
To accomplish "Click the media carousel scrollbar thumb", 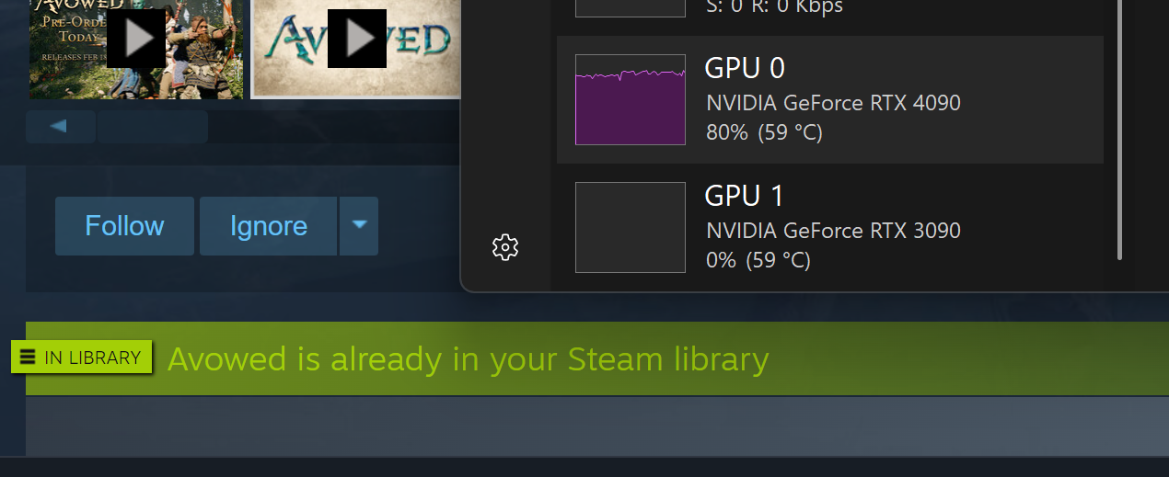I will [x=153, y=127].
